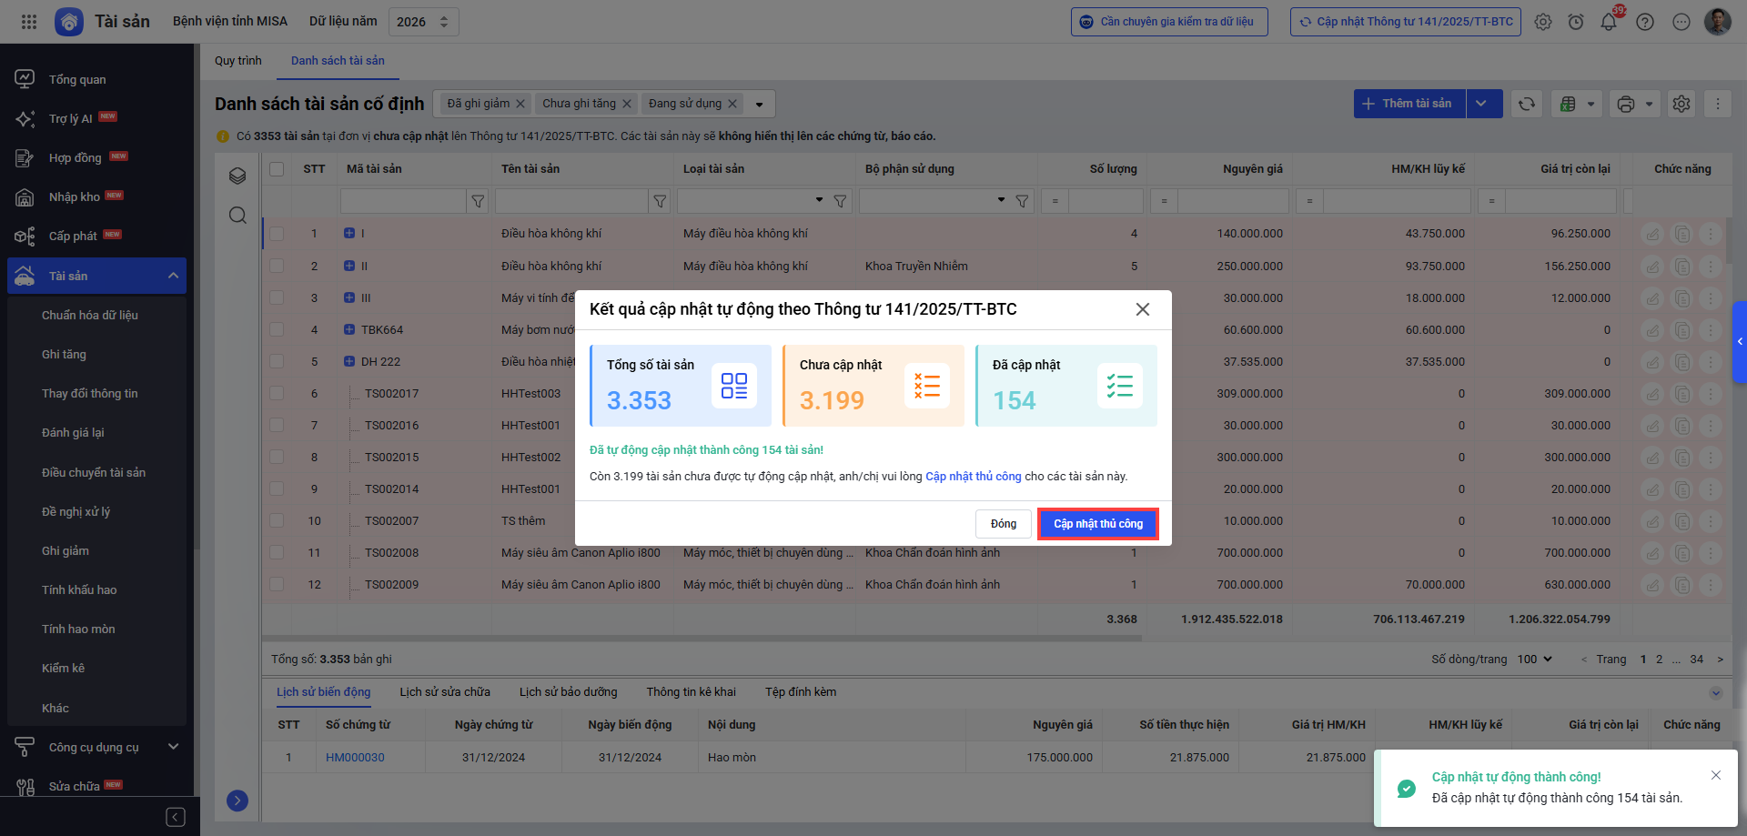Click the refresh list icon
This screenshot has height=836, width=1747.
click(x=1527, y=104)
